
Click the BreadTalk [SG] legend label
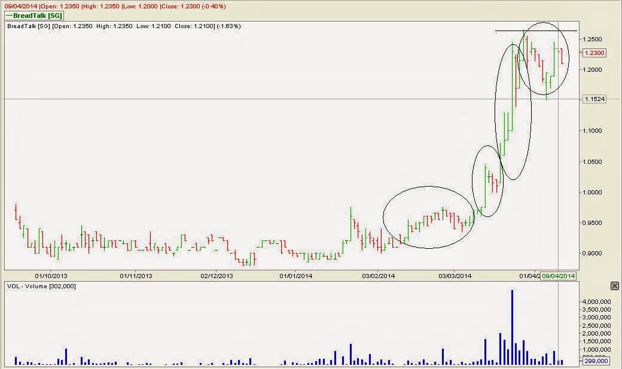click(x=34, y=16)
